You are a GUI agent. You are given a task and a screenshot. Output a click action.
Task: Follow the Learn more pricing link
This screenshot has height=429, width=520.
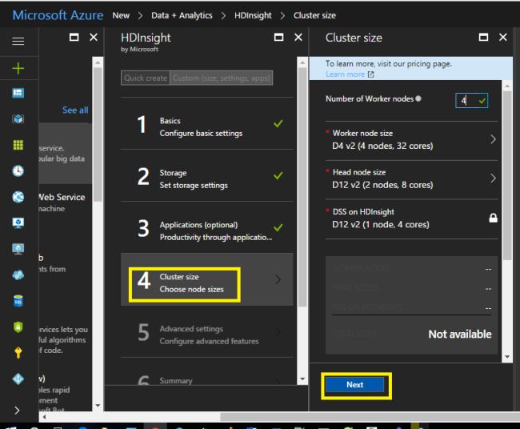346,74
